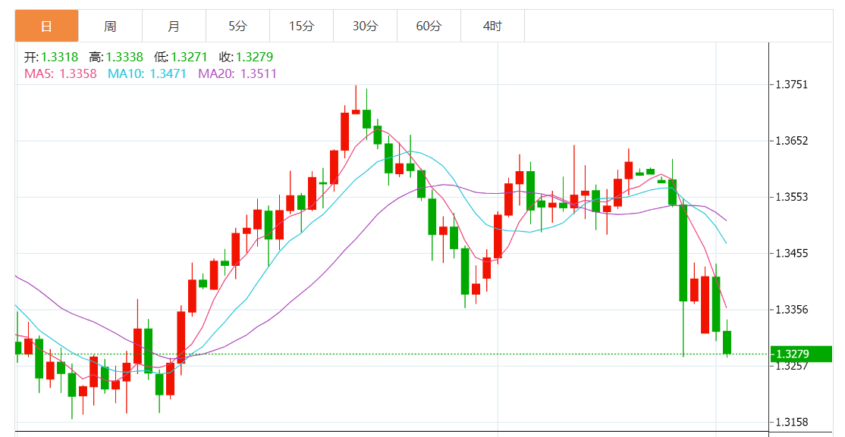
Task: Select the 周 weekly timeframe tab
Action: [x=110, y=27]
